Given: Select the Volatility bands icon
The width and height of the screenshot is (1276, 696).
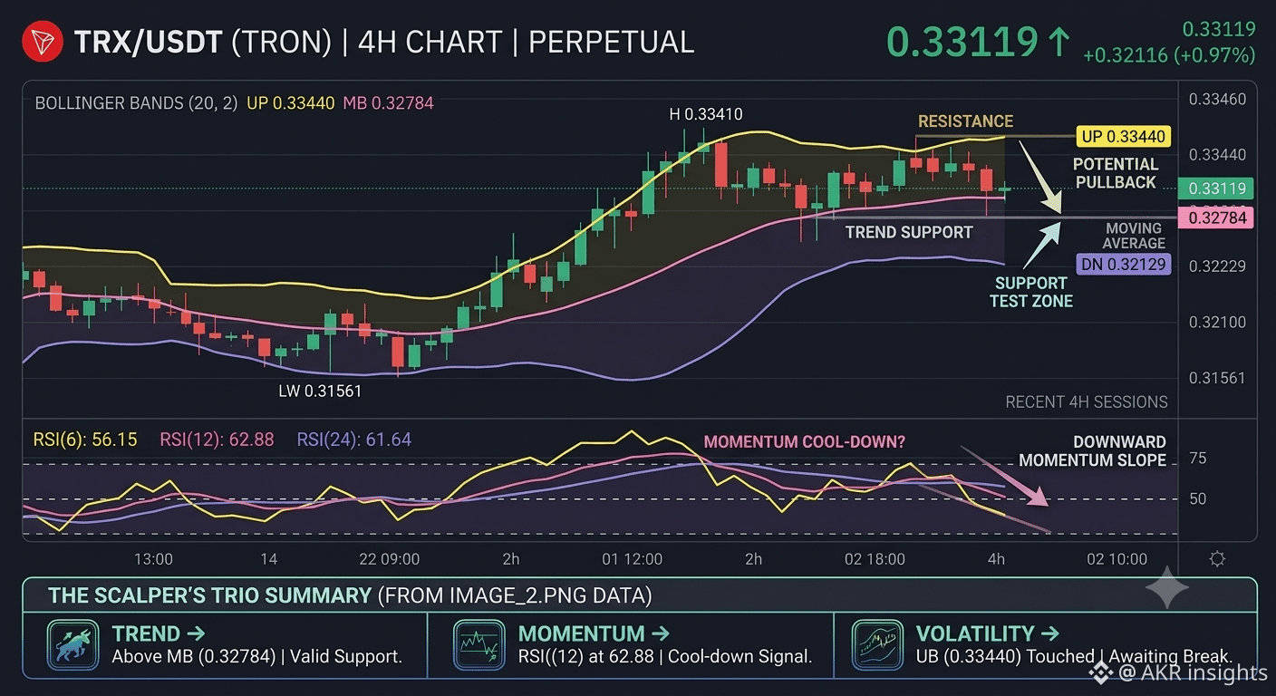Looking at the screenshot, I should click(876, 644).
